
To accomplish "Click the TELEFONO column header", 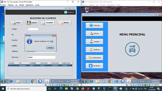I will (56, 63).
